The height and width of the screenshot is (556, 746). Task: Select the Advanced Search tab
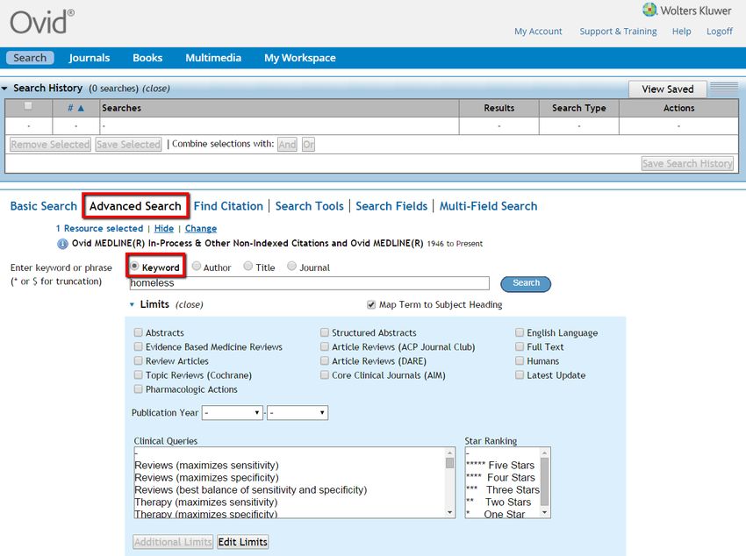pyautogui.click(x=135, y=206)
